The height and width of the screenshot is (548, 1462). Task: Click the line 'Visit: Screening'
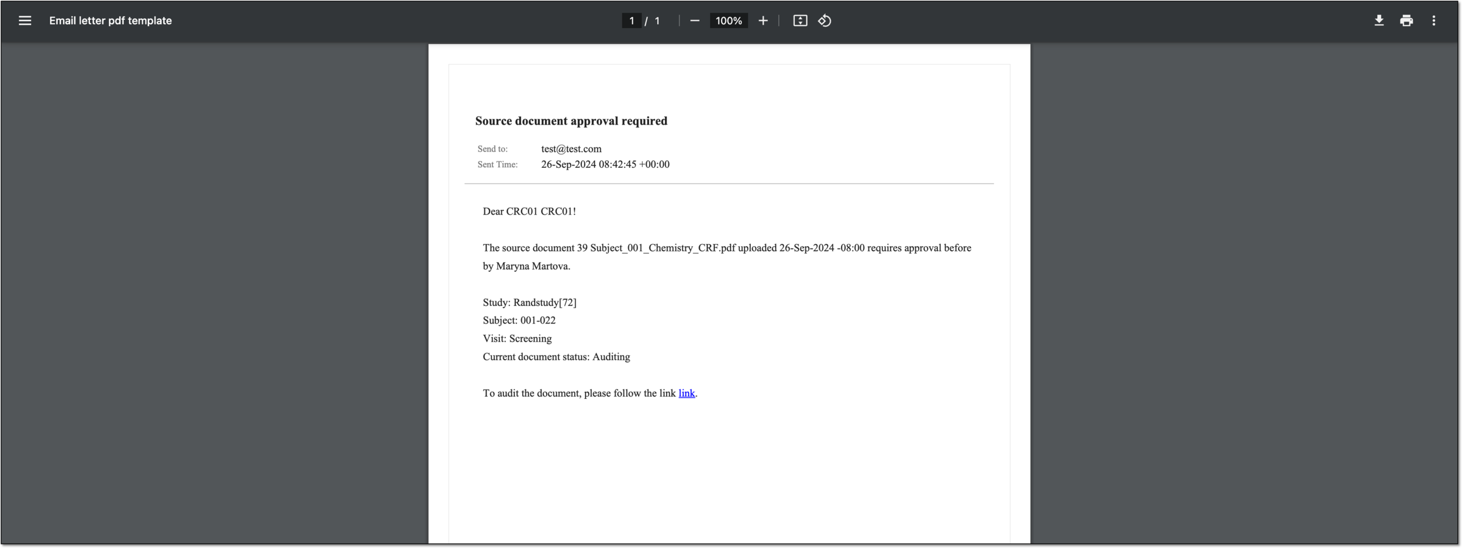pyautogui.click(x=517, y=339)
